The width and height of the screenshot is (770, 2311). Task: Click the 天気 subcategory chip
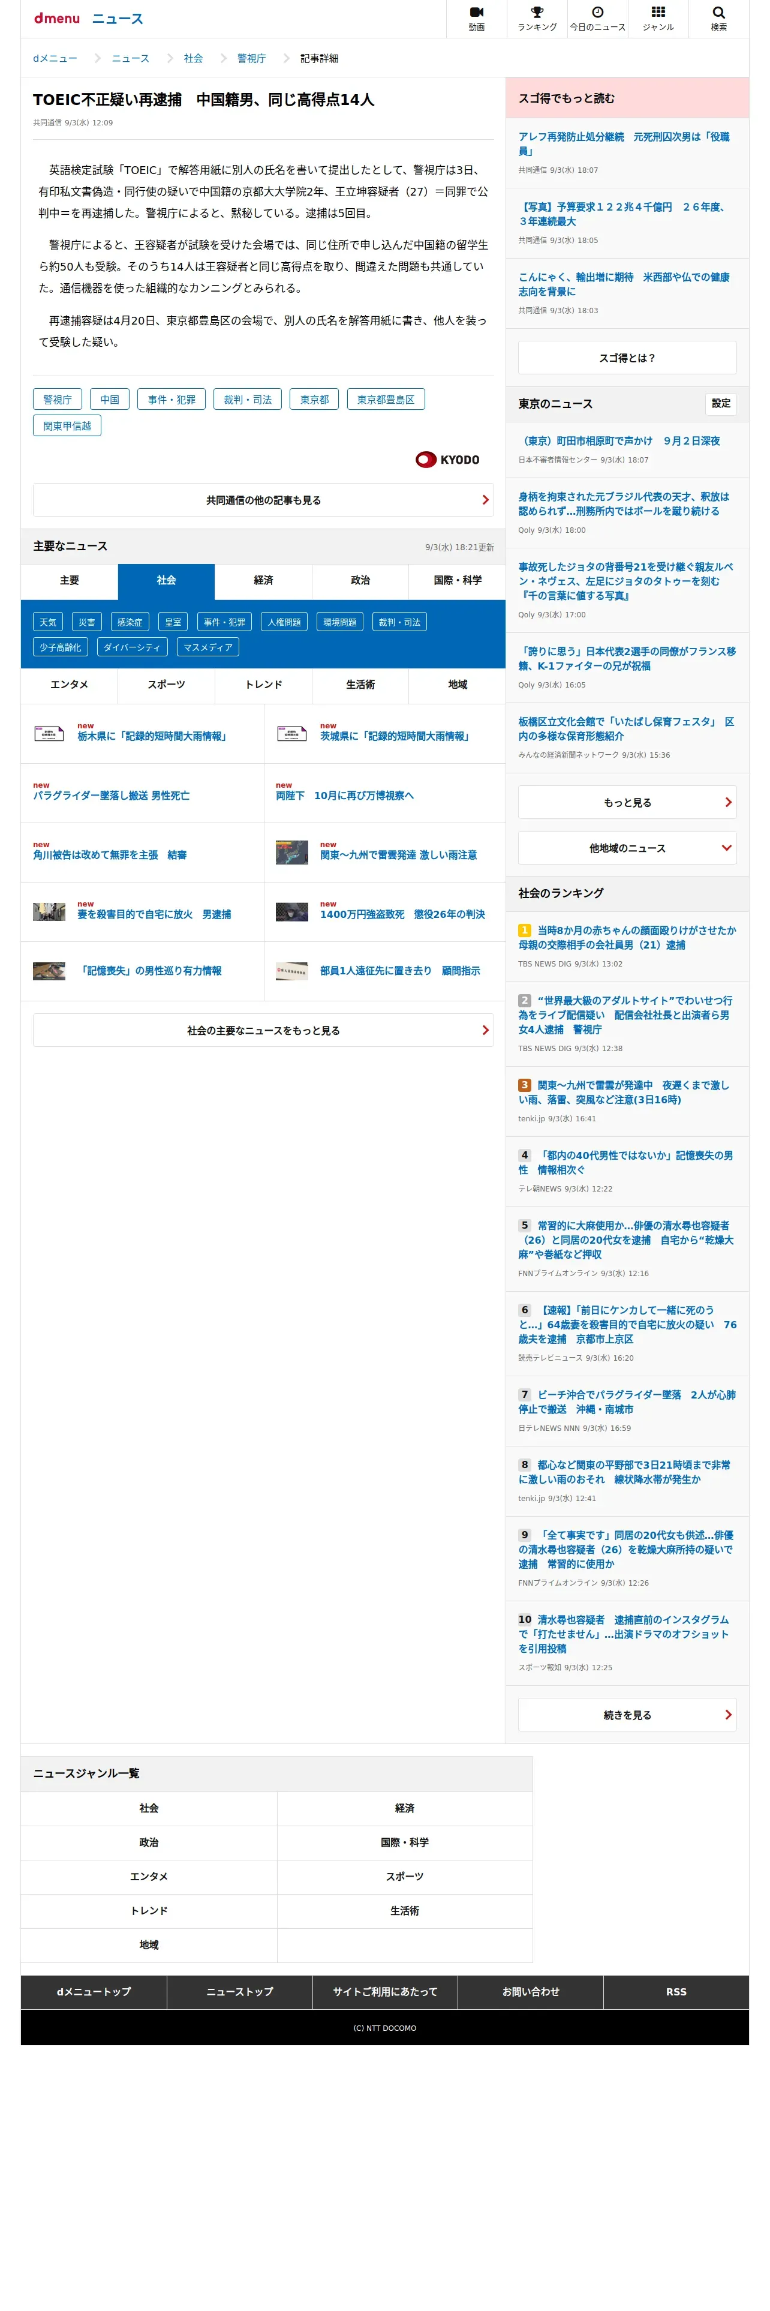point(47,622)
